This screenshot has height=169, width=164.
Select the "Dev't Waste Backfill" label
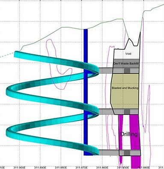(x=126, y=63)
